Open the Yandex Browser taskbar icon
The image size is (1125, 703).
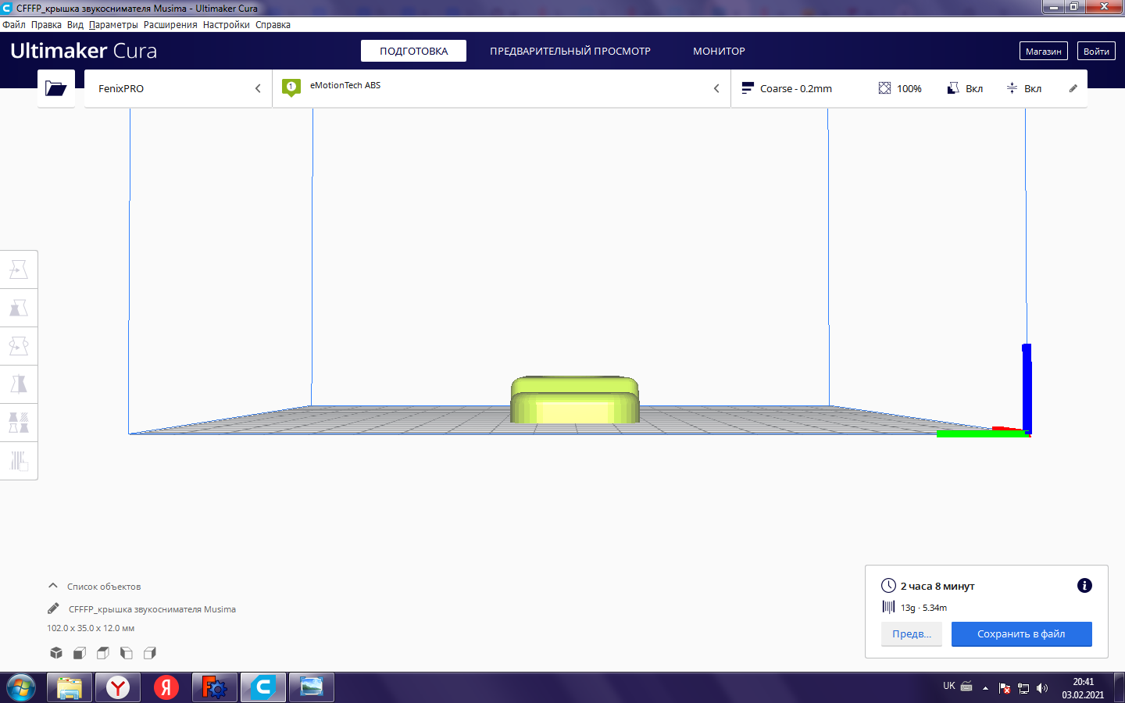click(x=118, y=687)
